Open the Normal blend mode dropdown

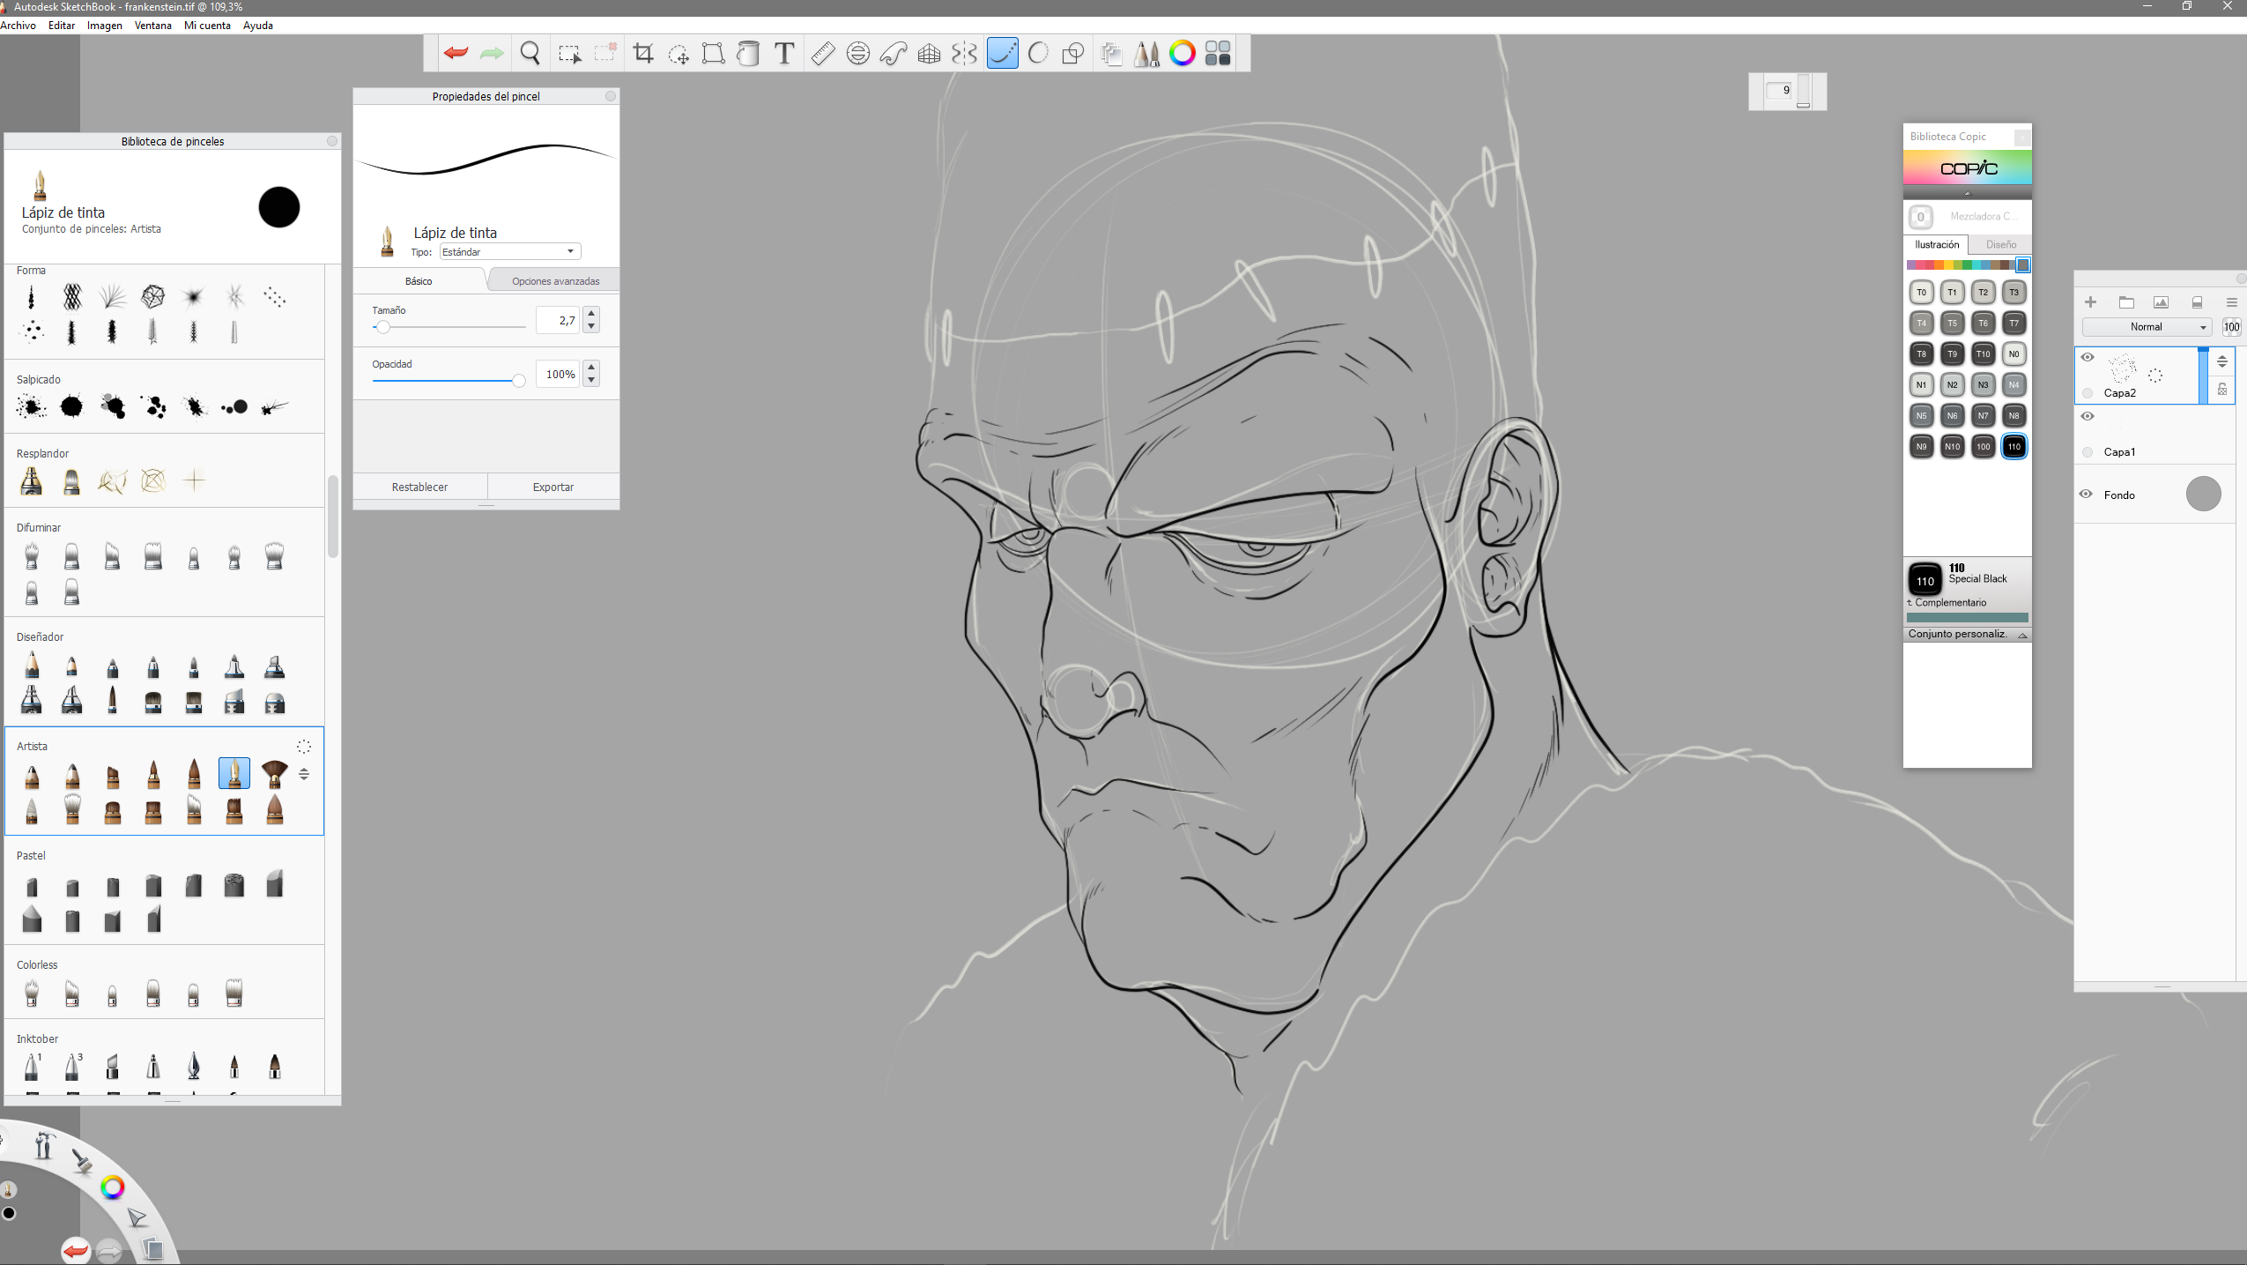(2148, 327)
